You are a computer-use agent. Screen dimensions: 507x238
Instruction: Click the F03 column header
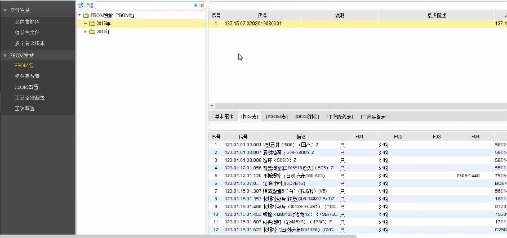coord(437,137)
